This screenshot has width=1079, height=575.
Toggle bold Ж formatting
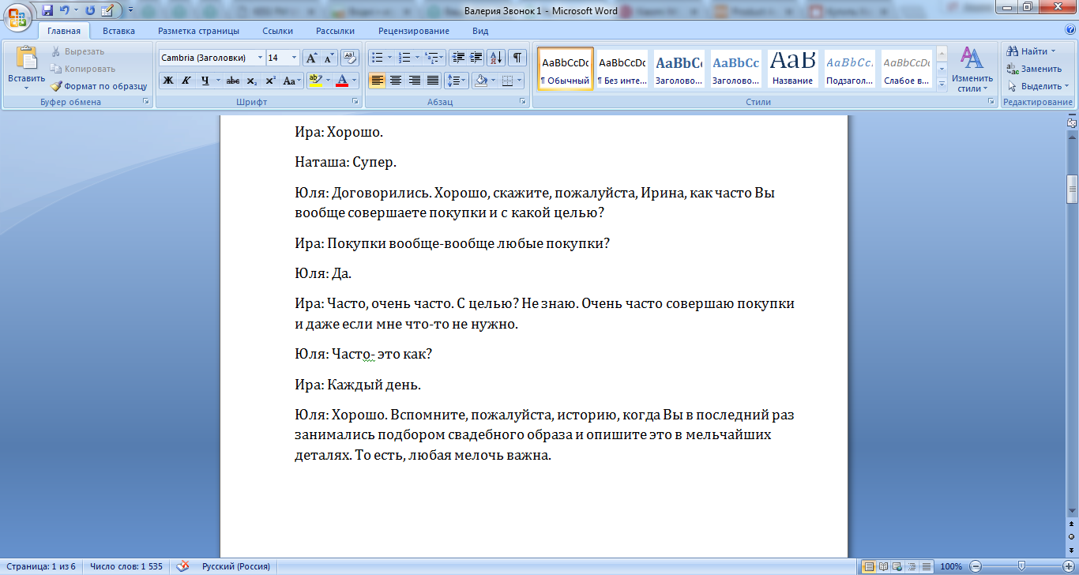[x=168, y=81]
